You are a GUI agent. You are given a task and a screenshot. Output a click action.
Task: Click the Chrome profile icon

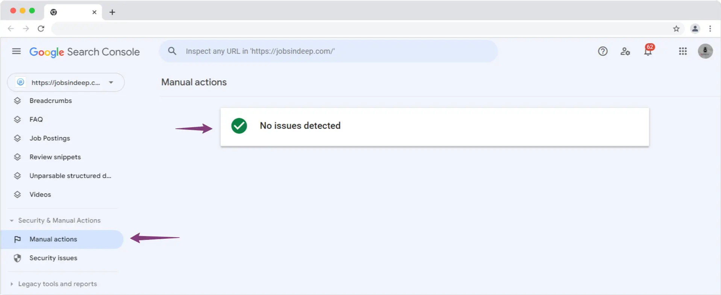coord(695,29)
